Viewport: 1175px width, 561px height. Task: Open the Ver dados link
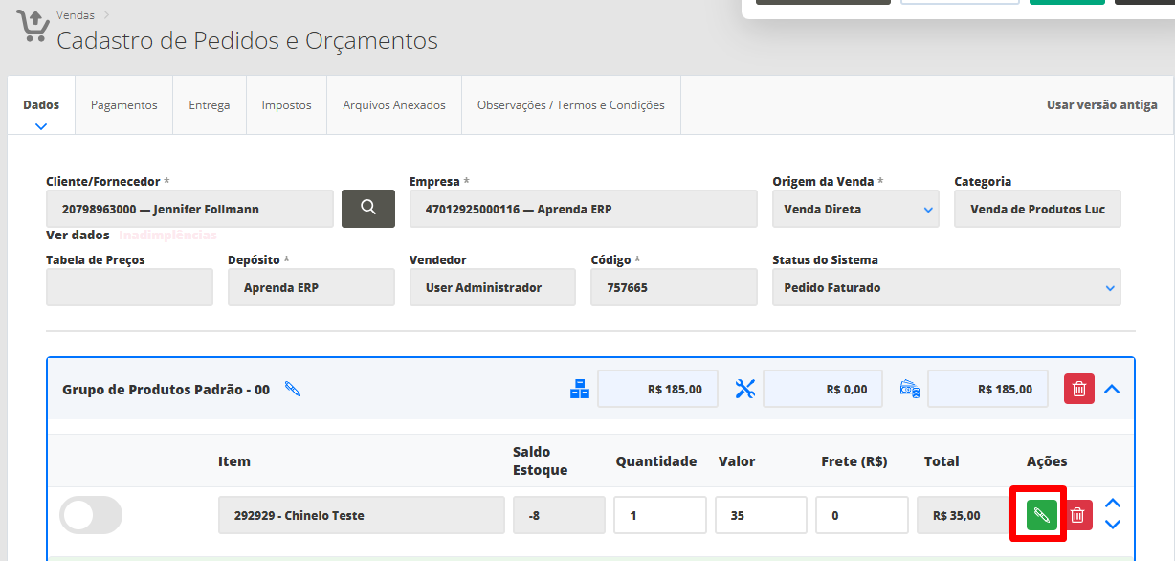click(x=78, y=235)
